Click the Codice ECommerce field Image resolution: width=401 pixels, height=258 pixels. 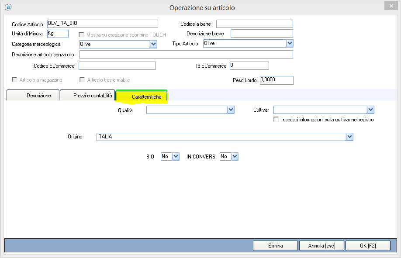click(x=117, y=66)
